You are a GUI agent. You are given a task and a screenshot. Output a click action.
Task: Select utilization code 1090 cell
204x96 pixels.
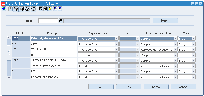pyautogui.click(x=21, y=60)
